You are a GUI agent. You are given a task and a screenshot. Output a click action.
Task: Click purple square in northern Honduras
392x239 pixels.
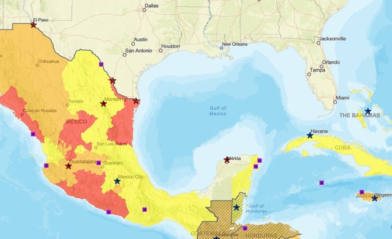coord(245,228)
